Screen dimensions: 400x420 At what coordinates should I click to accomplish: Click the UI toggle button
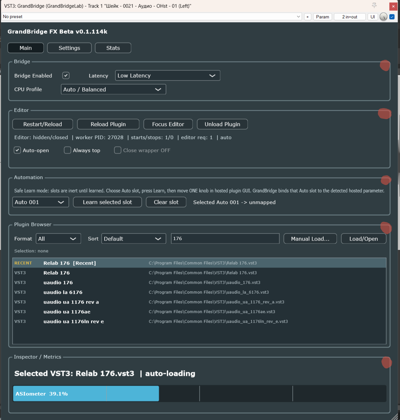pyautogui.click(x=373, y=17)
